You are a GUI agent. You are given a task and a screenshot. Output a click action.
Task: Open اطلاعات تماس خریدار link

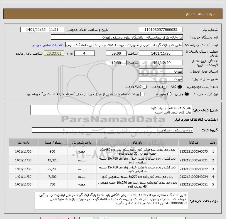coord(48,45)
